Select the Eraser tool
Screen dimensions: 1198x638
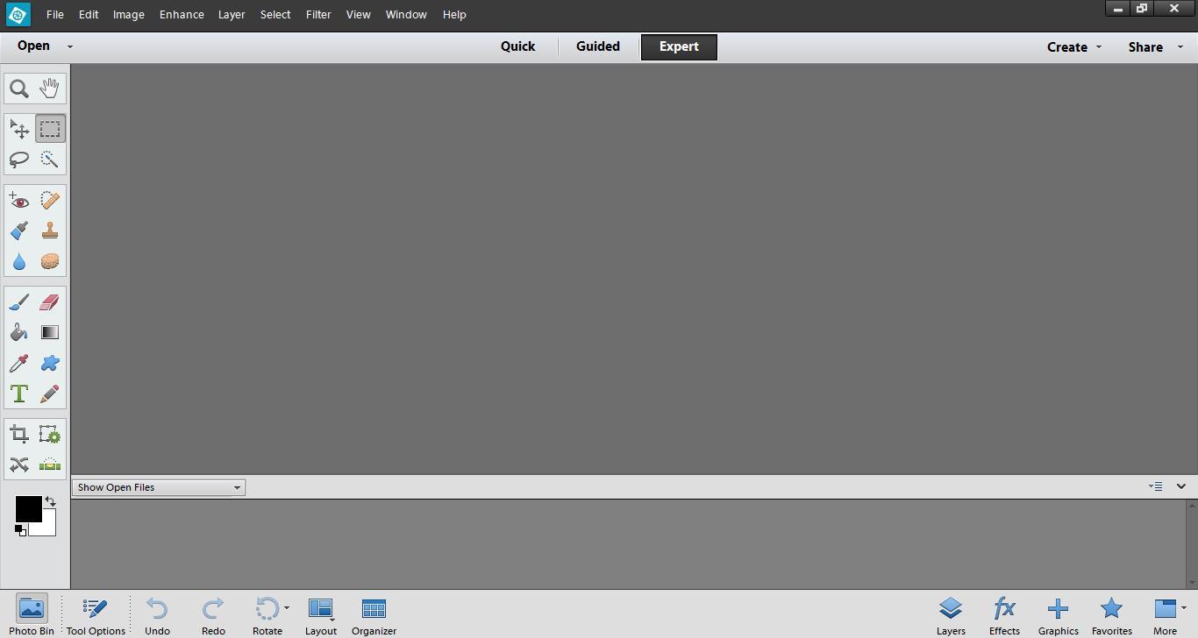click(x=49, y=301)
